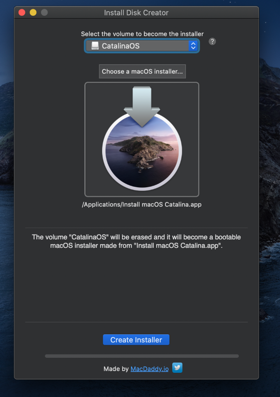Open the MacDaddy.io link
The width and height of the screenshot is (280, 397).
pyautogui.click(x=150, y=369)
